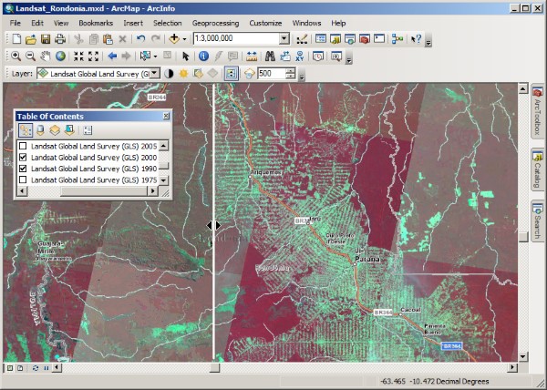Select the Measure ruler tool

click(252, 56)
